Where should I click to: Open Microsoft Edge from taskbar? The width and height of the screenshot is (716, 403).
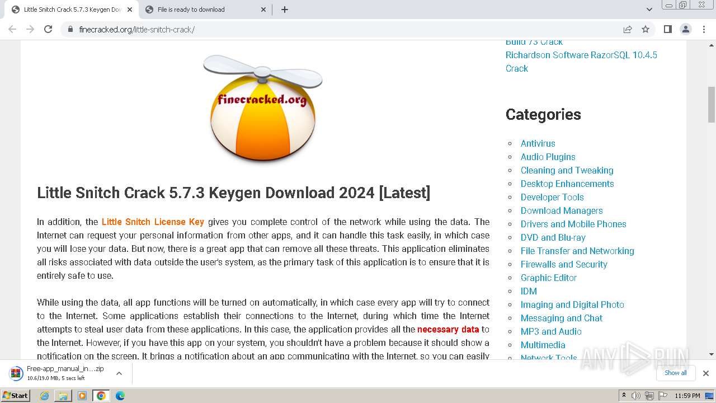120,396
